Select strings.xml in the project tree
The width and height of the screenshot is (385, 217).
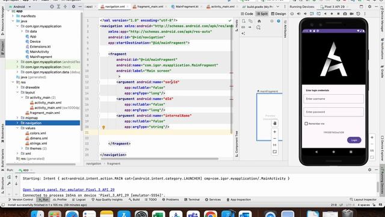pos(38,143)
